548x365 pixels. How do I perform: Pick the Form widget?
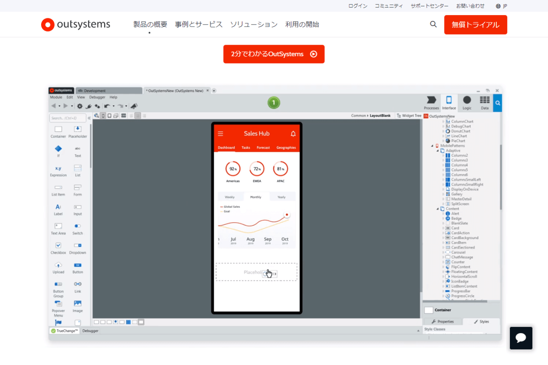[x=78, y=190]
